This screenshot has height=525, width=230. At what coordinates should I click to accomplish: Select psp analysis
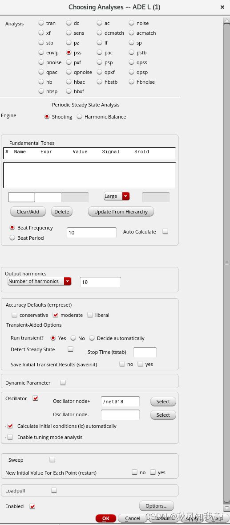point(99,62)
